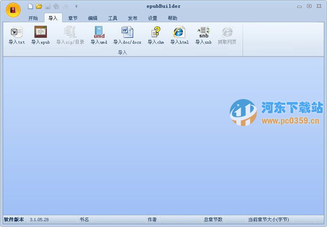This screenshot has height=227, width=327.
Task: Click the epubBuilder application logo
Action: [13, 10]
